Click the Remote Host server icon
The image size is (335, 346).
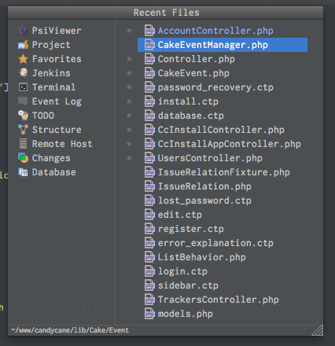click(x=23, y=144)
